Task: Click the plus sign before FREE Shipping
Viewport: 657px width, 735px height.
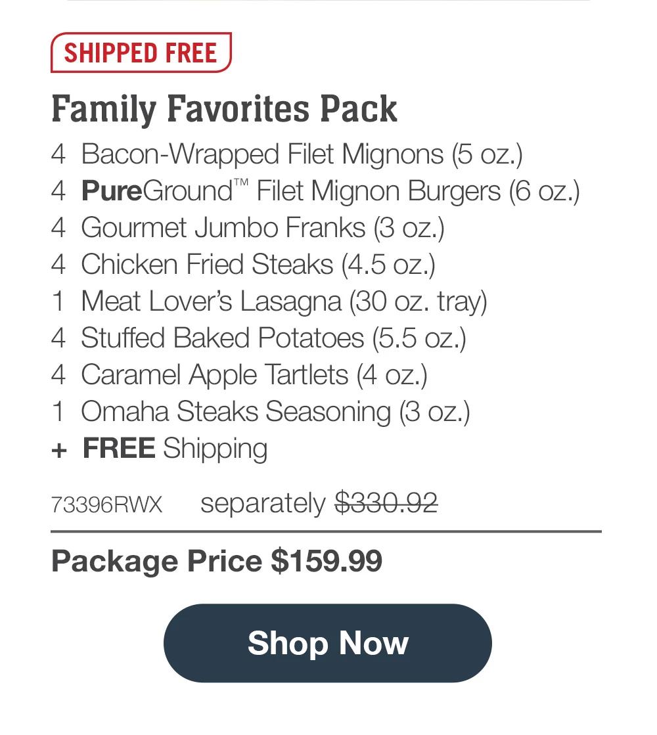Action: coord(60,449)
